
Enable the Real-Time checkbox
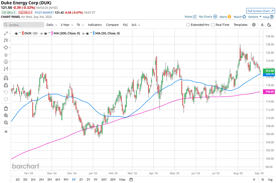click(213, 25)
